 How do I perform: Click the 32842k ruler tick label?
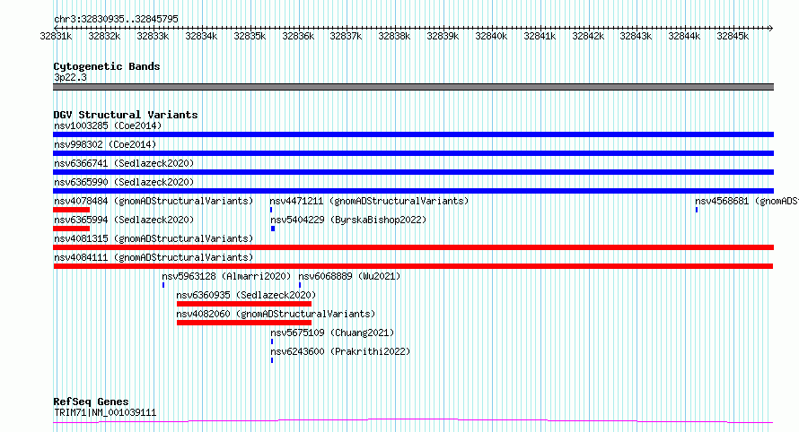tap(588, 36)
